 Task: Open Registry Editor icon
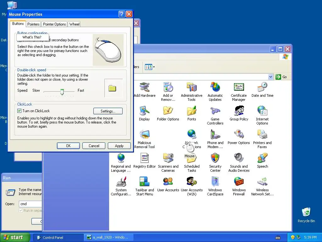coord(144,161)
